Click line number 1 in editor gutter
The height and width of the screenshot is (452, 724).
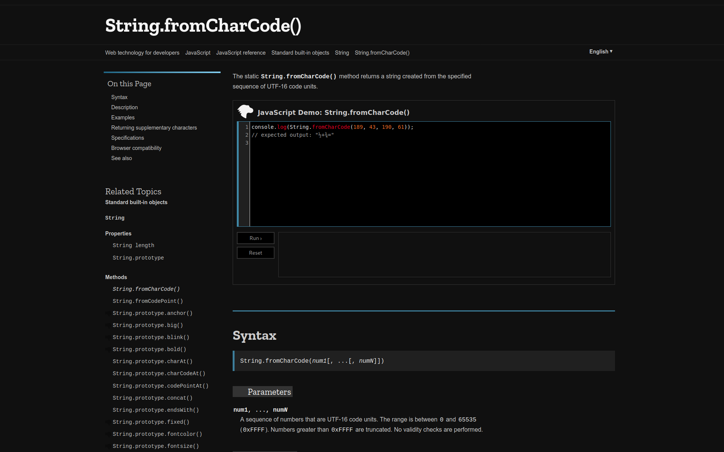pyautogui.click(x=247, y=127)
